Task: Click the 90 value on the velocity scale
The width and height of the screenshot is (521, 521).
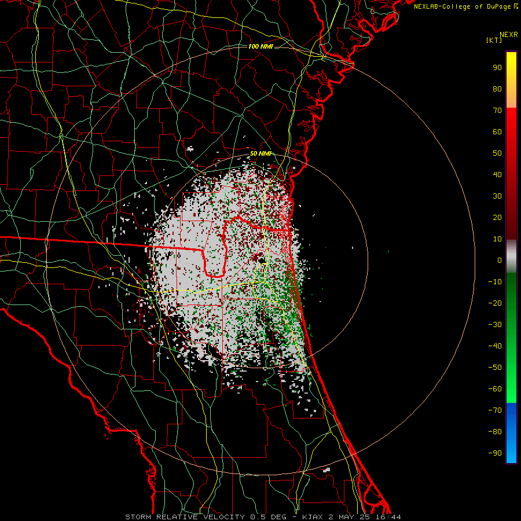Action: [497, 68]
